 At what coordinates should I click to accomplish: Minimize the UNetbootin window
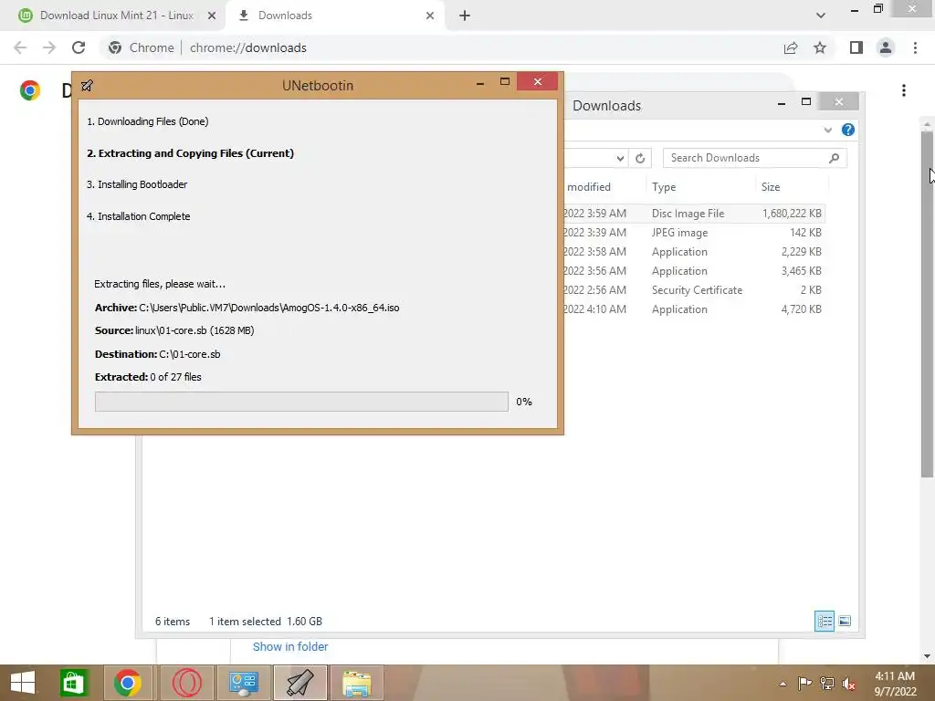pos(480,82)
